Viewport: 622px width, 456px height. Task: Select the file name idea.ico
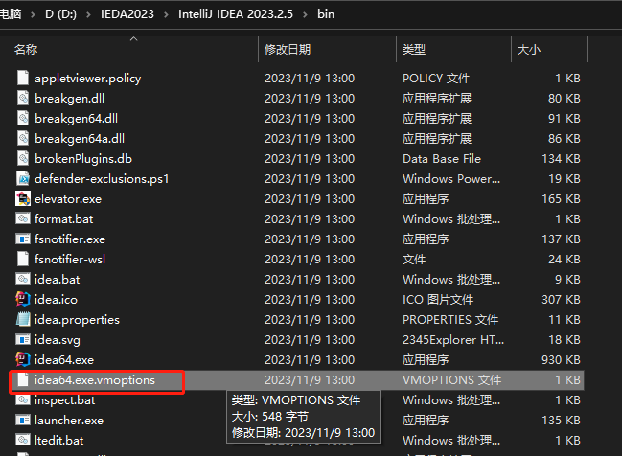[56, 300]
